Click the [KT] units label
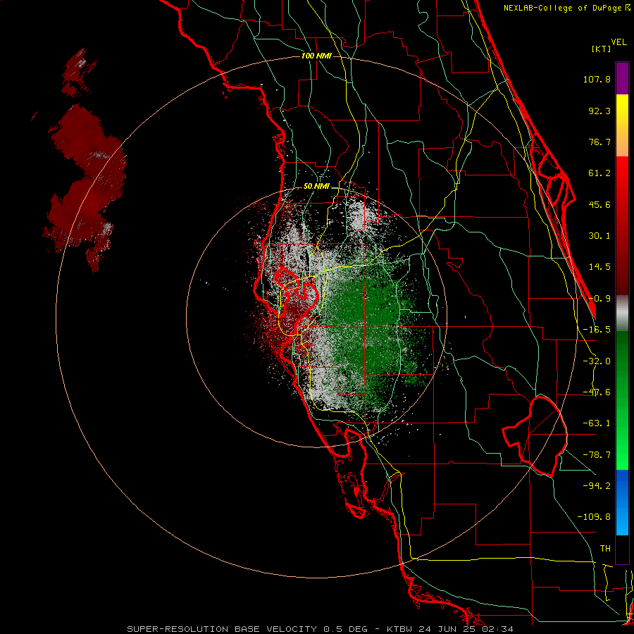The height and width of the screenshot is (634, 634). [x=601, y=49]
